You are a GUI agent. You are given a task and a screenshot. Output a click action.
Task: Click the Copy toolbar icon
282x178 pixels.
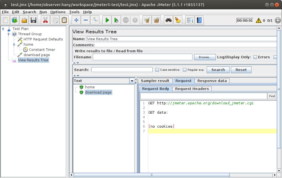[55, 20]
